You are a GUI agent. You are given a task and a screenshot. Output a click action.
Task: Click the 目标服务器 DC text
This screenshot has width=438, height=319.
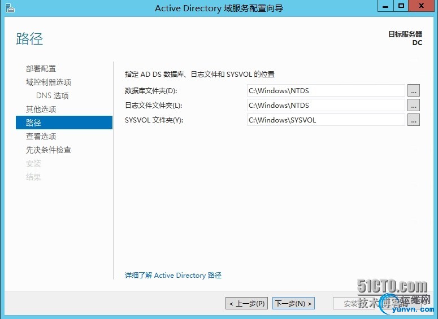point(405,38)
